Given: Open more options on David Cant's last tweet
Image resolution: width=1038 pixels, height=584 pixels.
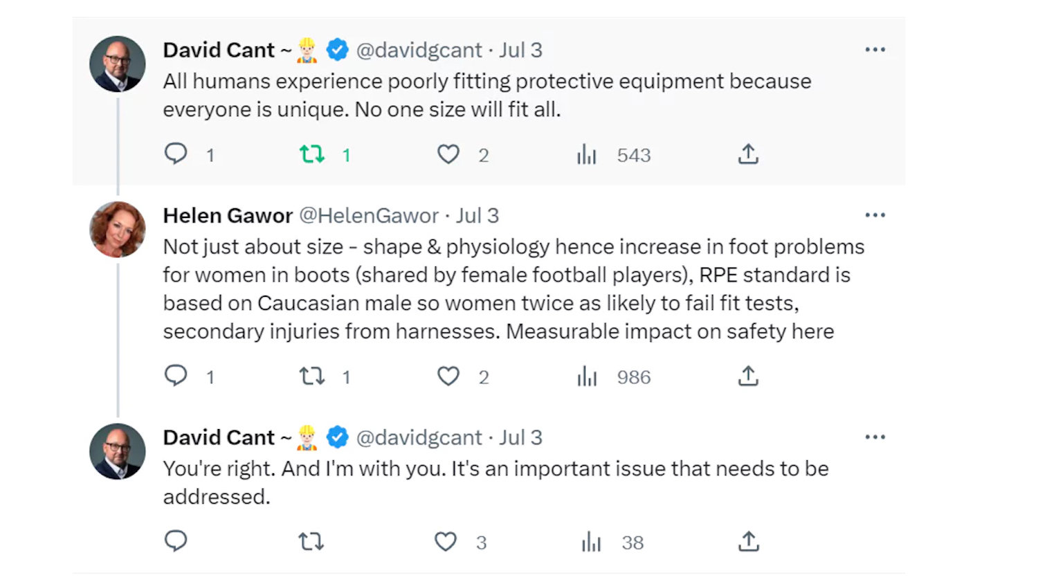Looking at the screenshot, I should click(875, 437).
